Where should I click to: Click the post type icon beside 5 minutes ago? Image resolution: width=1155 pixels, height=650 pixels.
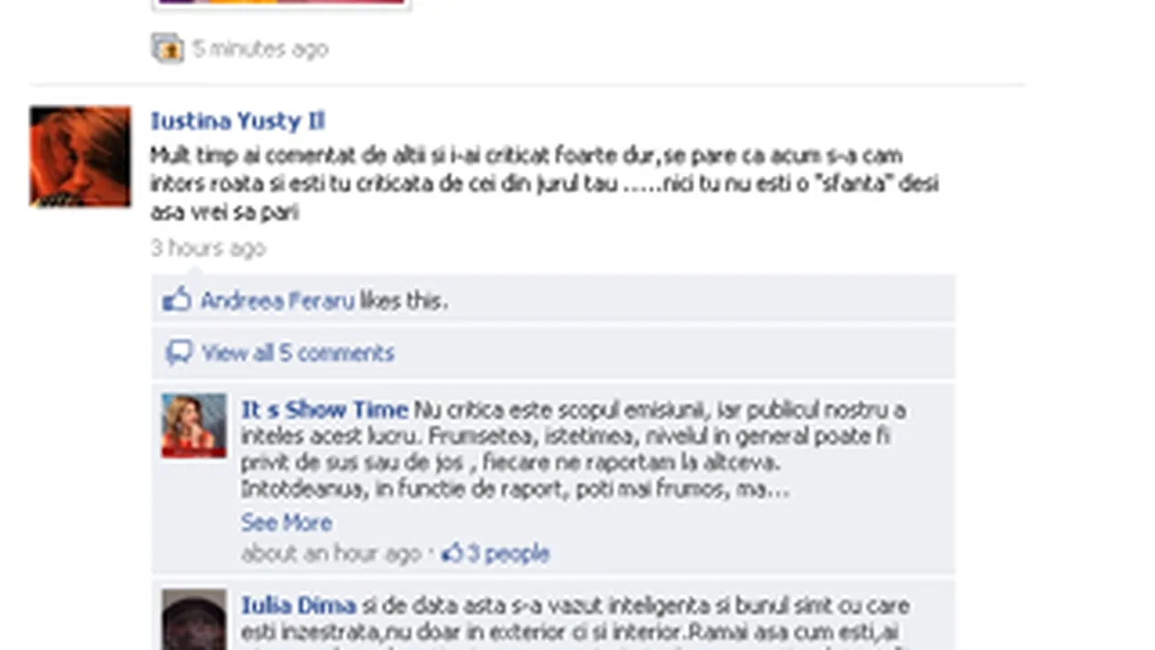pyautogui.click(x=168, y=49)
